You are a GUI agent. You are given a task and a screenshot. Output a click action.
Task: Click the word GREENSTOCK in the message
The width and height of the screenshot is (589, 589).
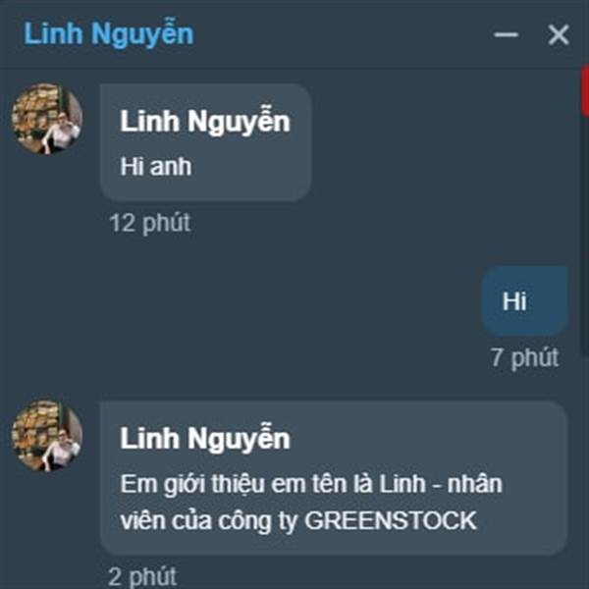pos(391,521)
